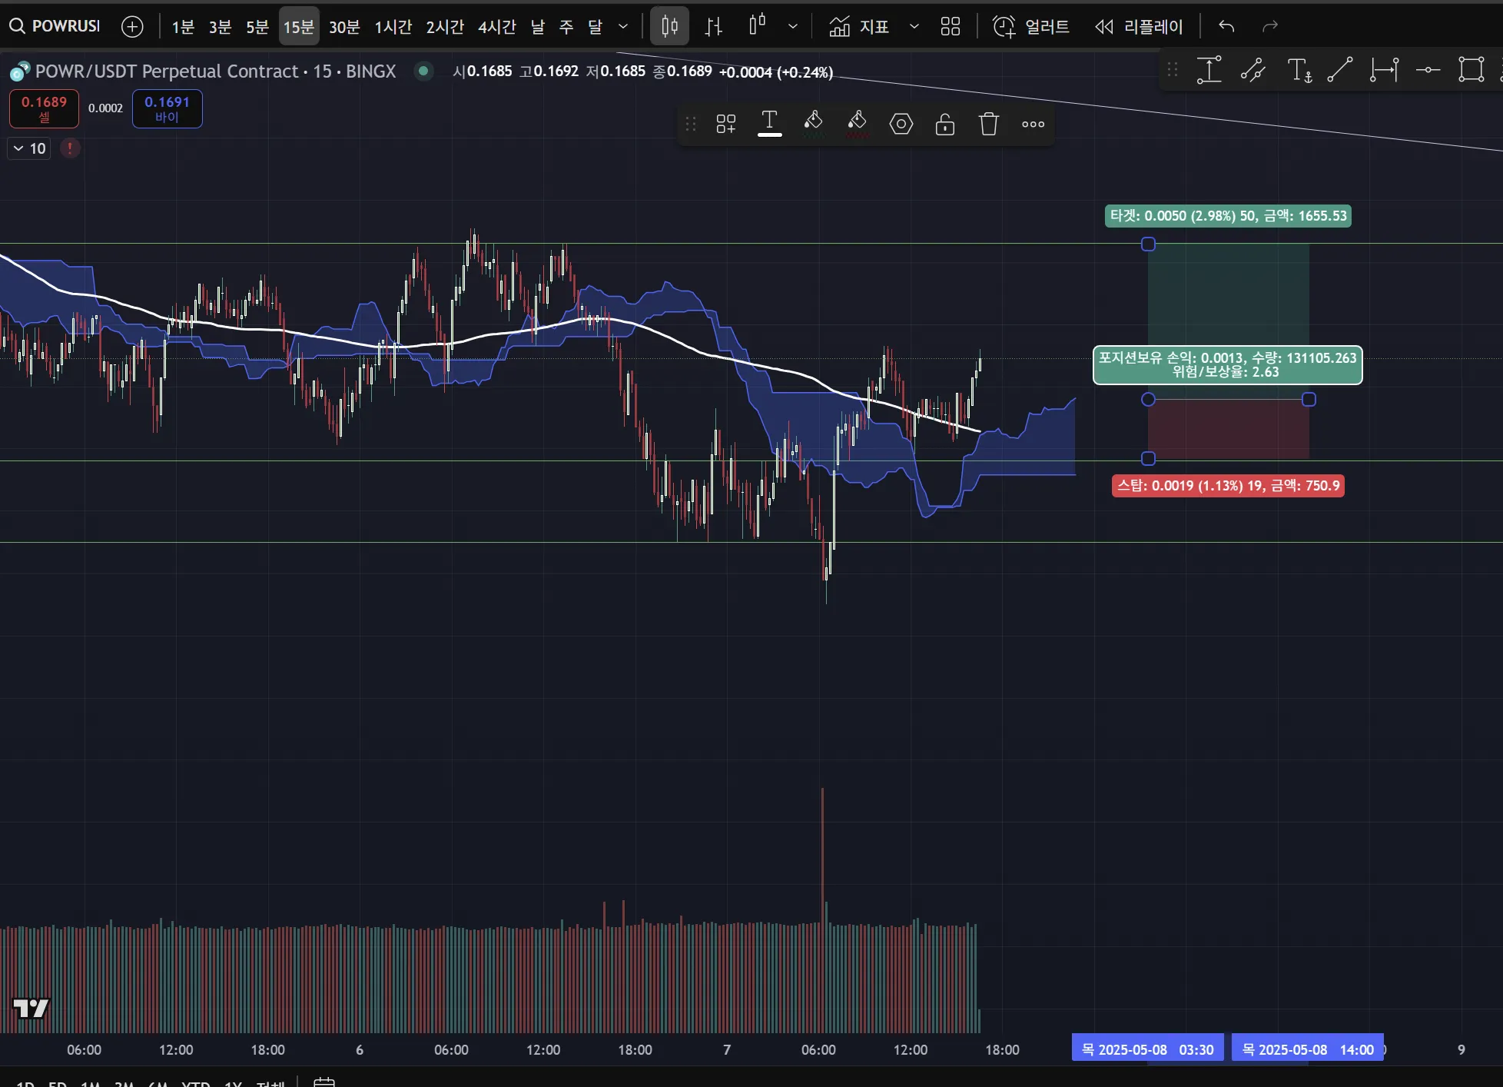Select the rectangle drawing tool
The height and width of the screenshot is (1087, 1503).
point(1471,71)
